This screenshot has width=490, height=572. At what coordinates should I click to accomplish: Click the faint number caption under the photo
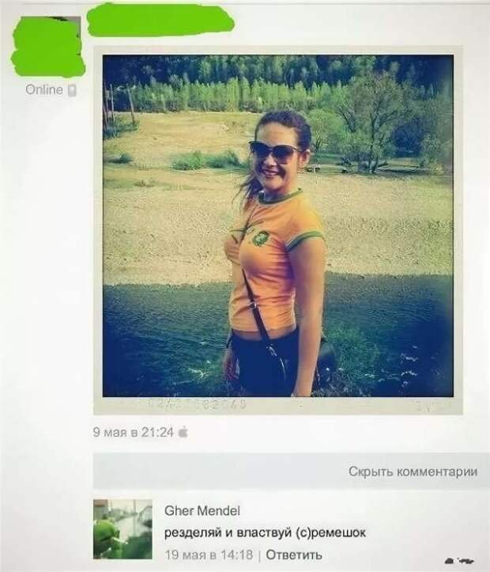click(197, 404)
